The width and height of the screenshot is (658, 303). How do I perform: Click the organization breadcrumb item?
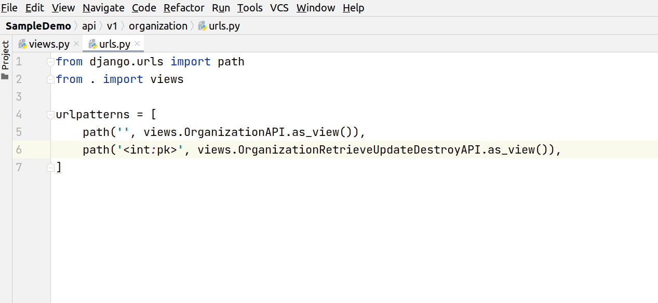coord(158,25)
